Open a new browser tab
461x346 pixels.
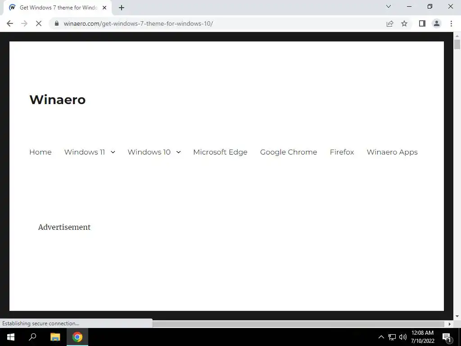click(x=122, y=8)
